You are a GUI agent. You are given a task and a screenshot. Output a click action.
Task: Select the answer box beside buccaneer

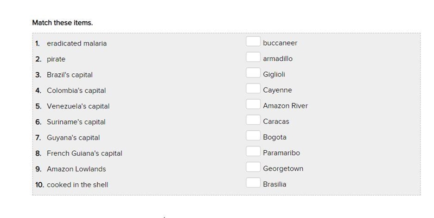click(253, 42)
